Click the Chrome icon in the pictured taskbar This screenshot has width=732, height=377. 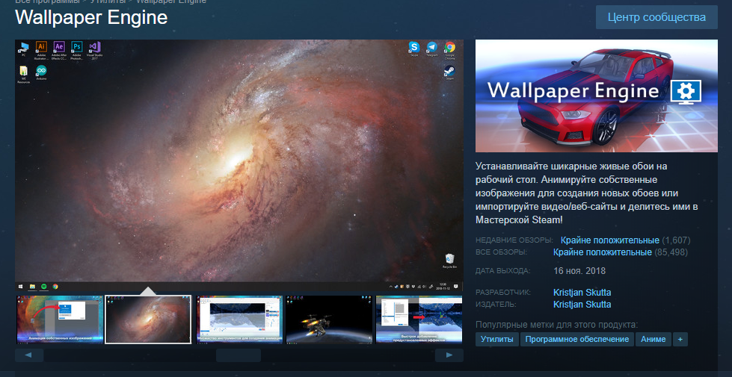(55, 286)
